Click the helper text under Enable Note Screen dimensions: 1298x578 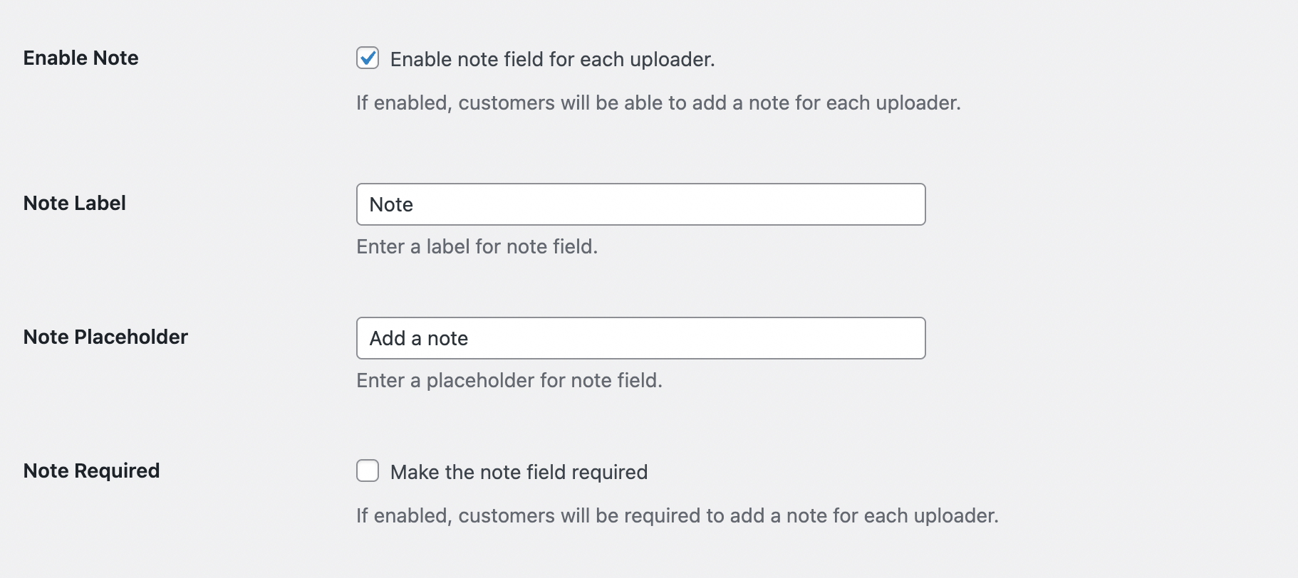[658, 103]
